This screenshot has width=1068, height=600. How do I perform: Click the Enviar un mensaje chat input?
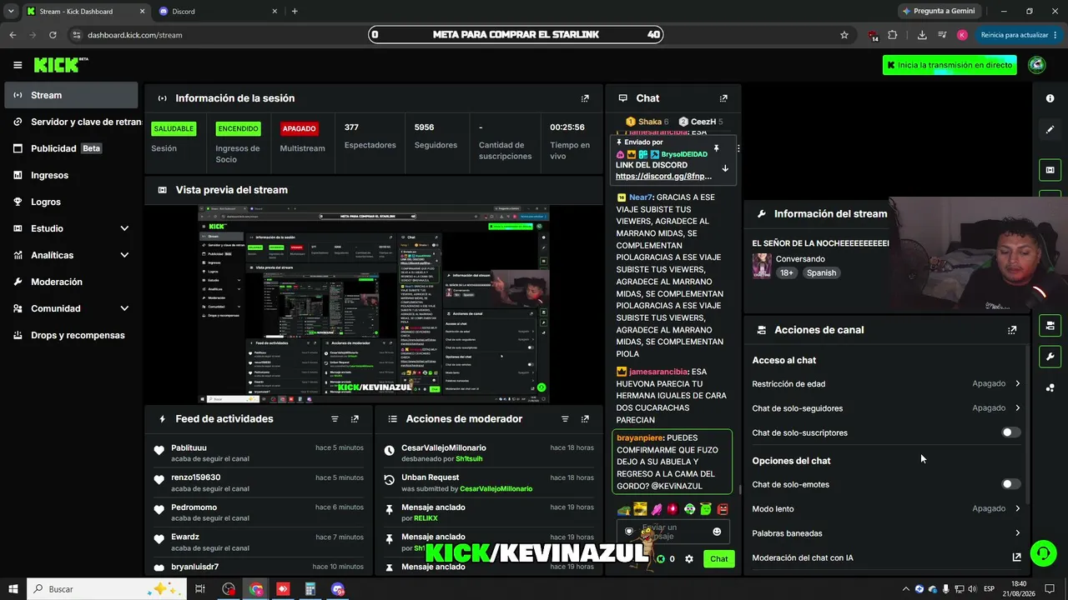(673, 532)
